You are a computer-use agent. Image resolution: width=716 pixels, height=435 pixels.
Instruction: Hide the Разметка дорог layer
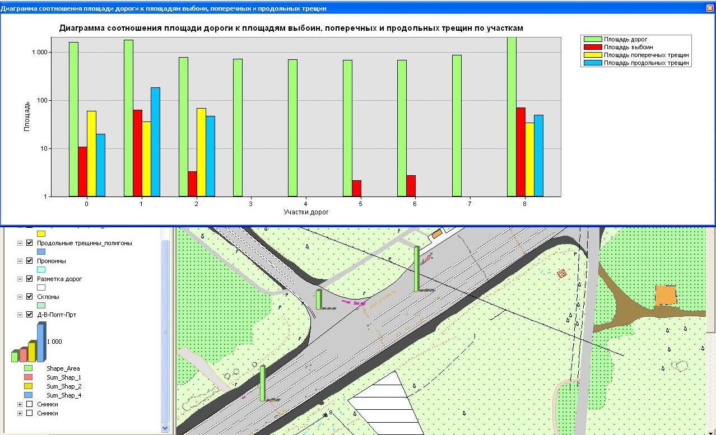[30, 279]
